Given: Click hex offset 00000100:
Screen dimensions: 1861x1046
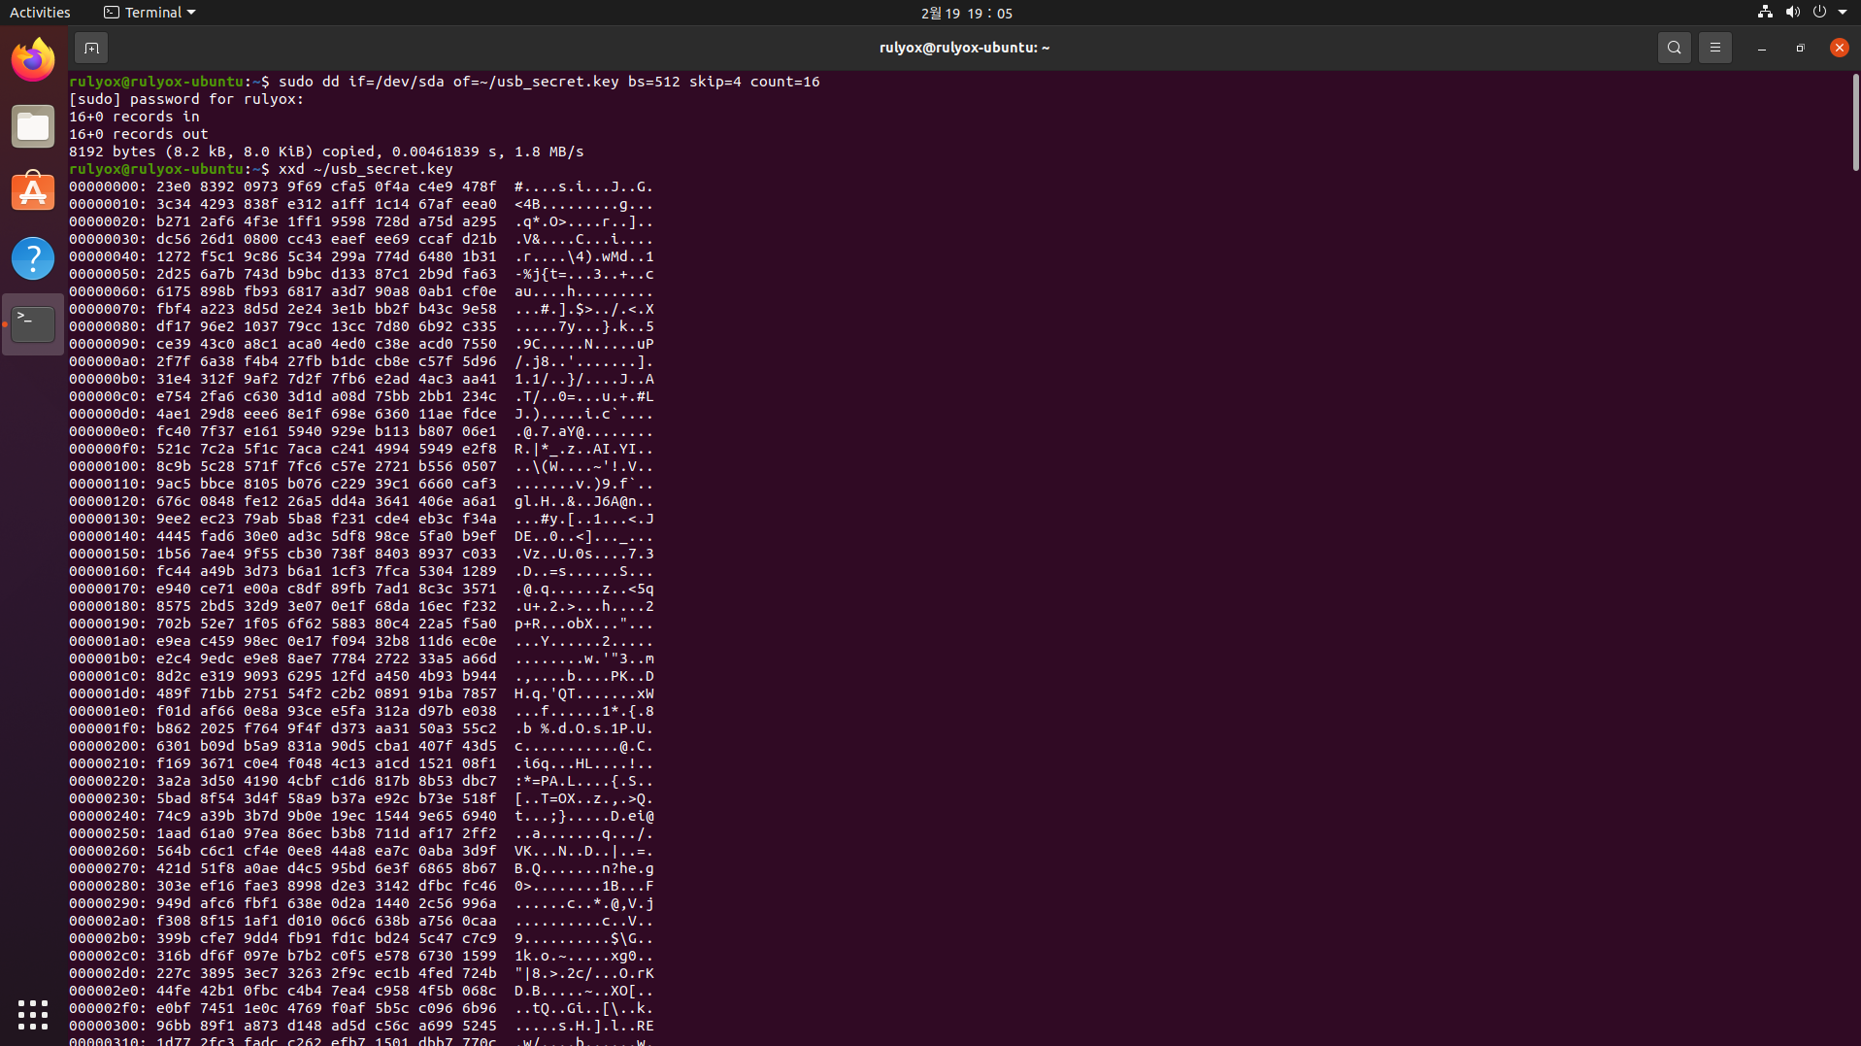Looking at the screenshot, I should 108,466.
